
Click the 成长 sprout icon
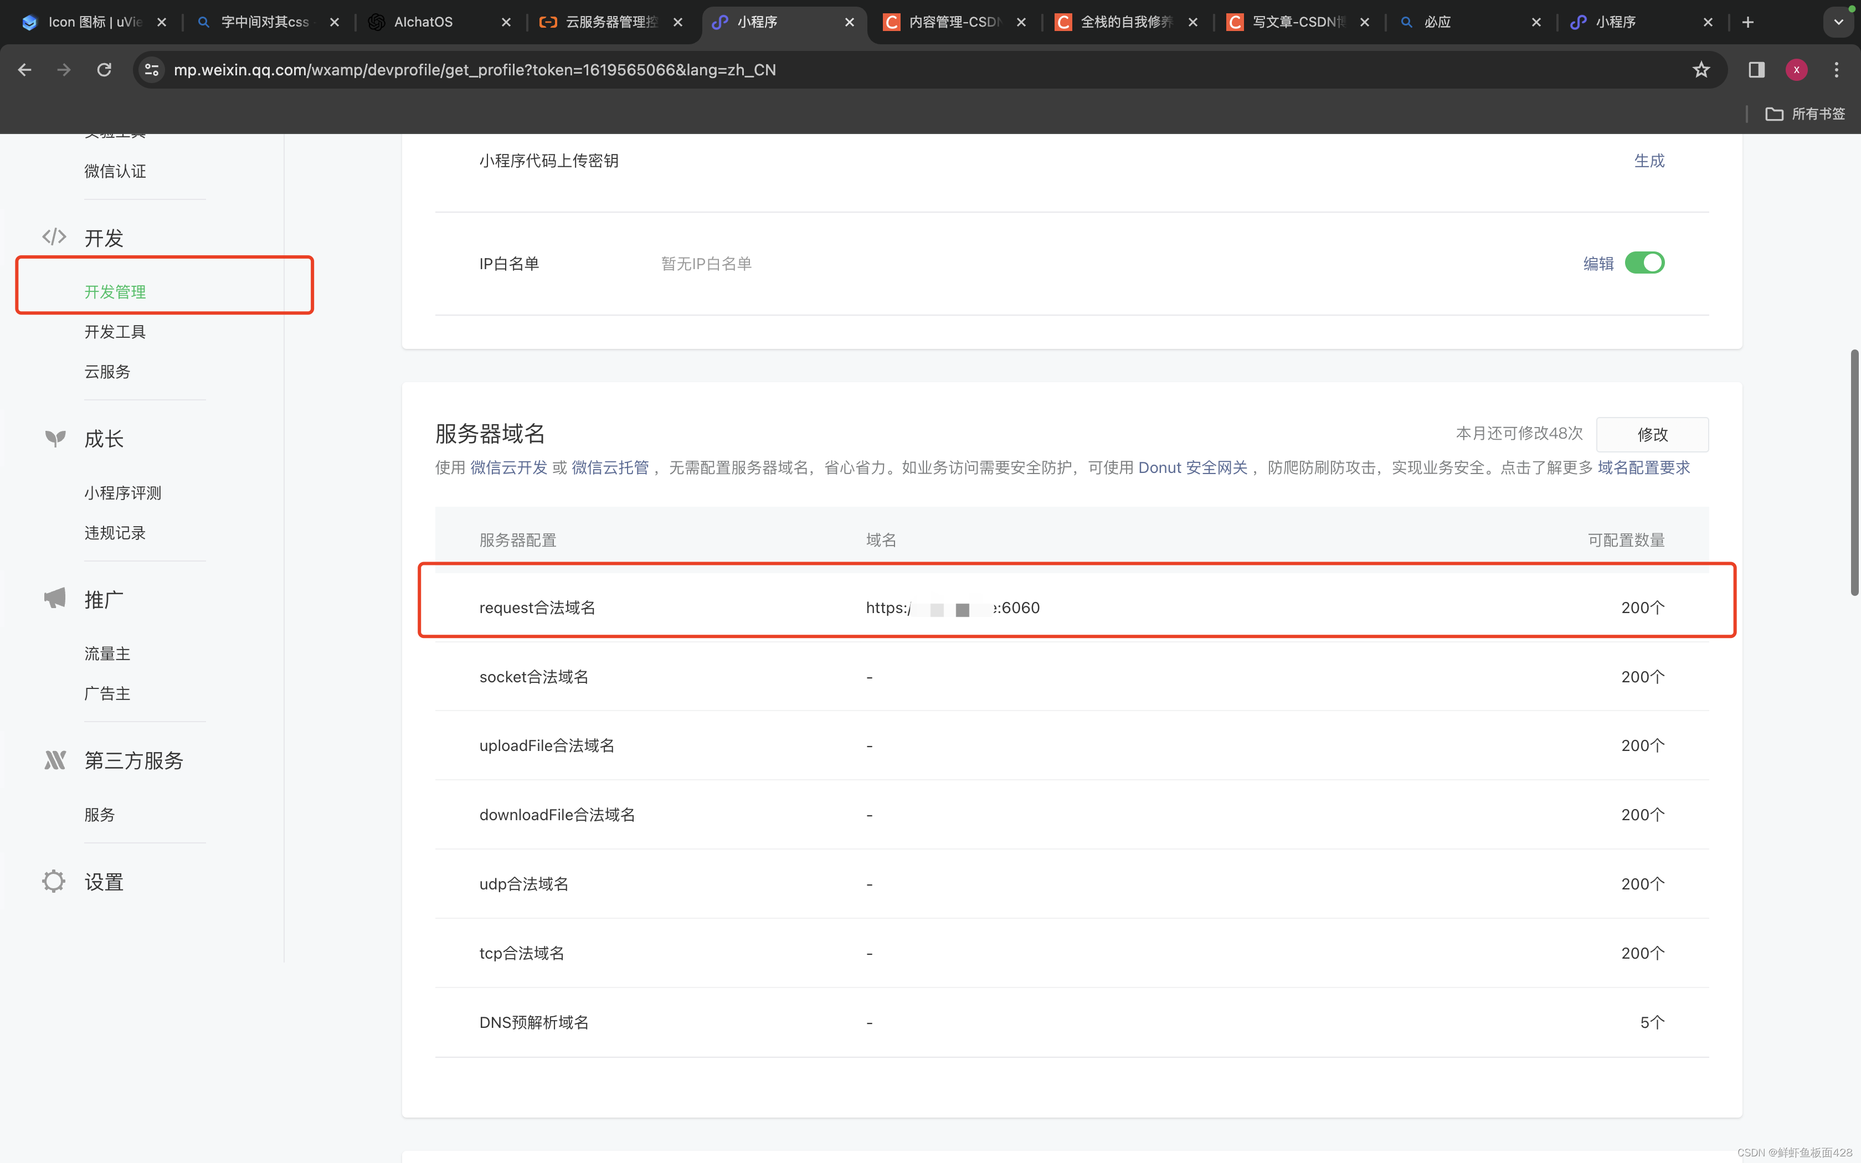pos(55,439)
